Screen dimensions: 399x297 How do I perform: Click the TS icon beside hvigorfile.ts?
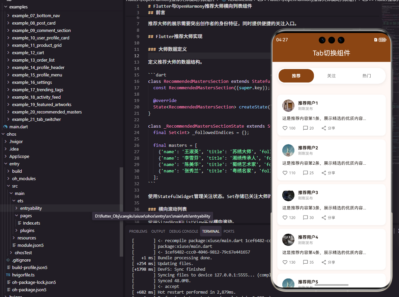click(8, 275)
